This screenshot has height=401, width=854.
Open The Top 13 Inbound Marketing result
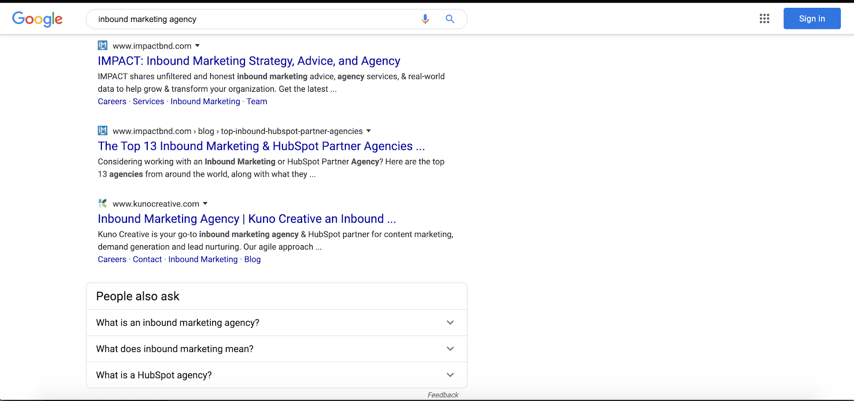click(x=261, y=146)
